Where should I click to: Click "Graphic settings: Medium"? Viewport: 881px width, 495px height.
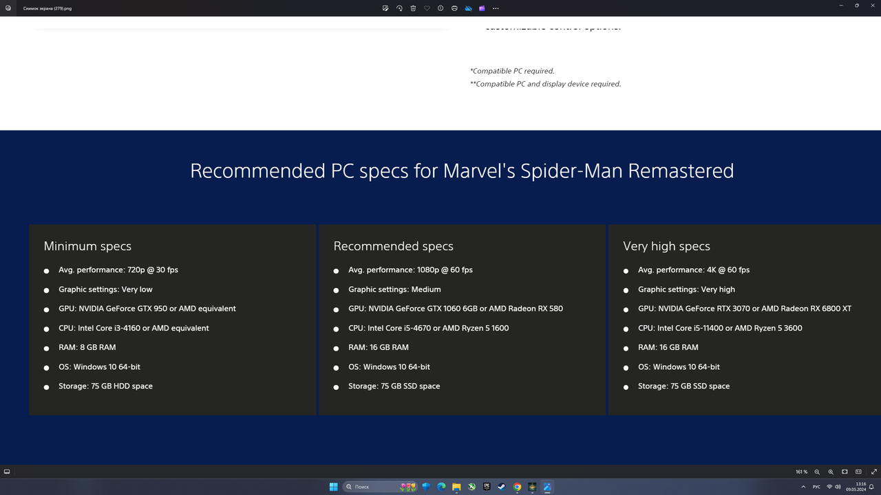pos(394,289)
